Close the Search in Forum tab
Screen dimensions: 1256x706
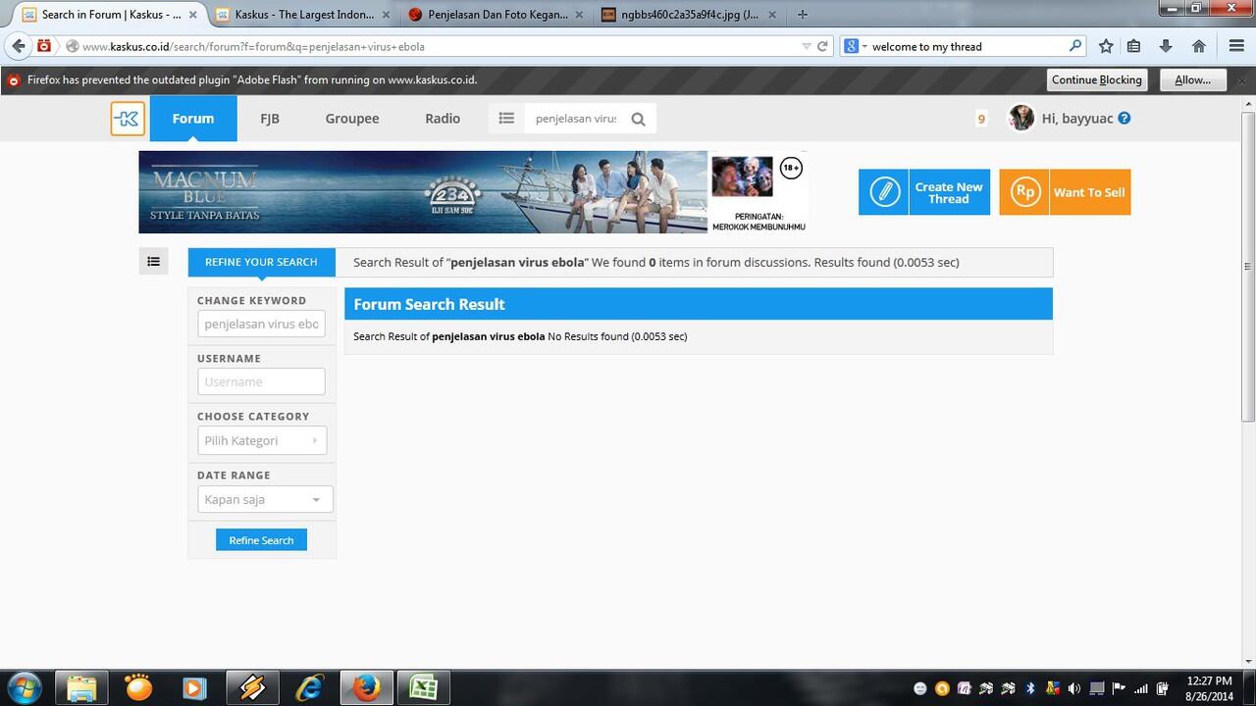point(192,15)
